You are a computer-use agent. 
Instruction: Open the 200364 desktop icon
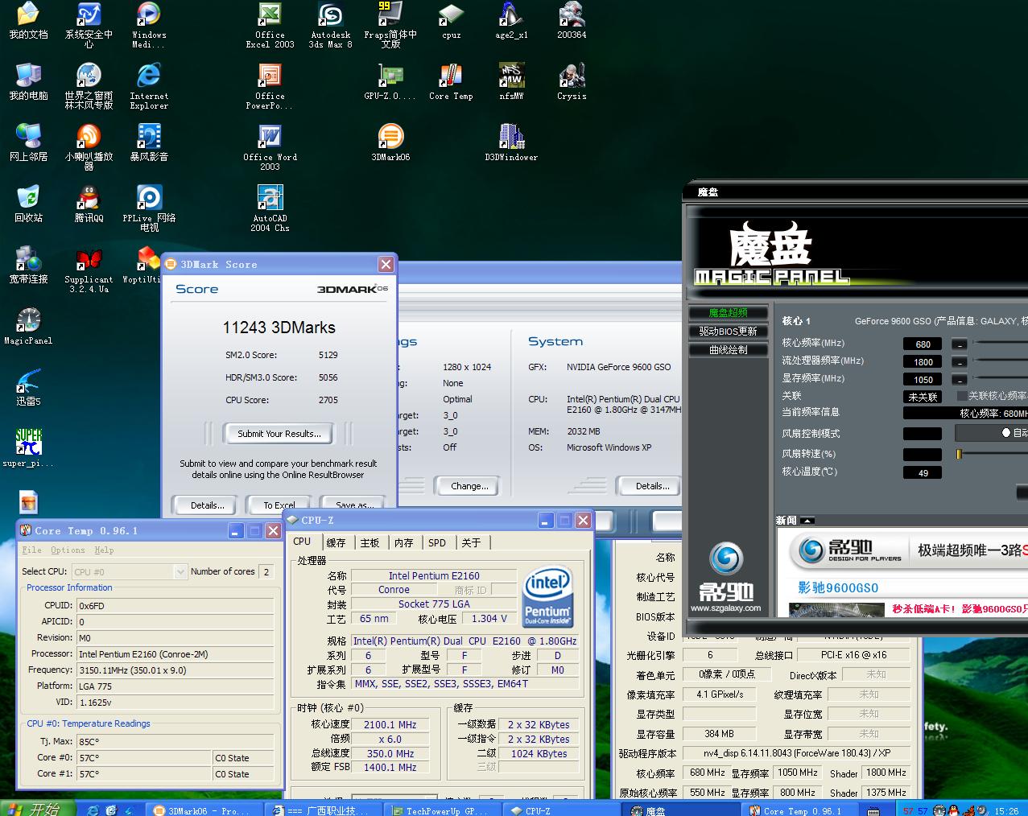tap(572, 21)
